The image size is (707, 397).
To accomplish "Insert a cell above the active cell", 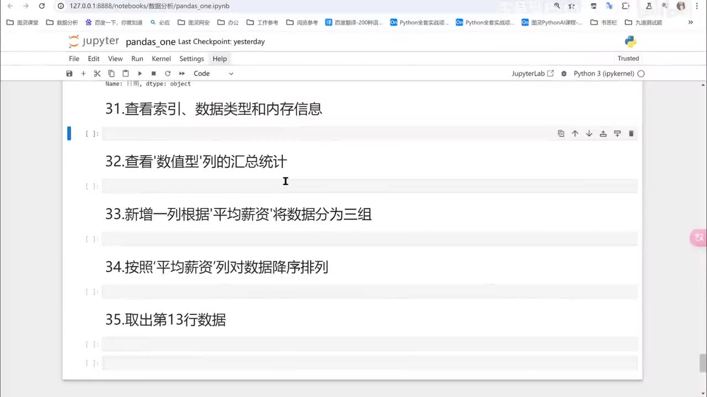I will tap(603, 133).
